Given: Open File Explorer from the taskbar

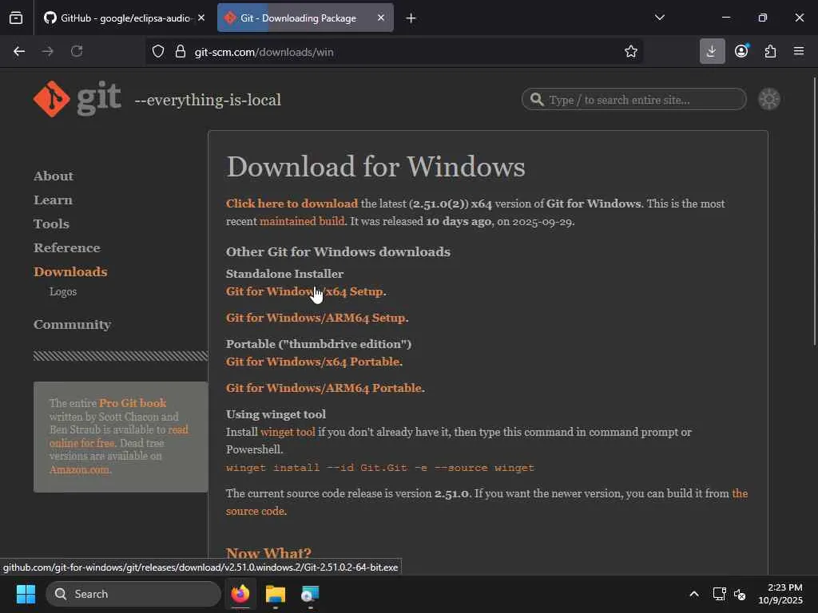Looking at the screenshot, I should (x=276, y=594).
